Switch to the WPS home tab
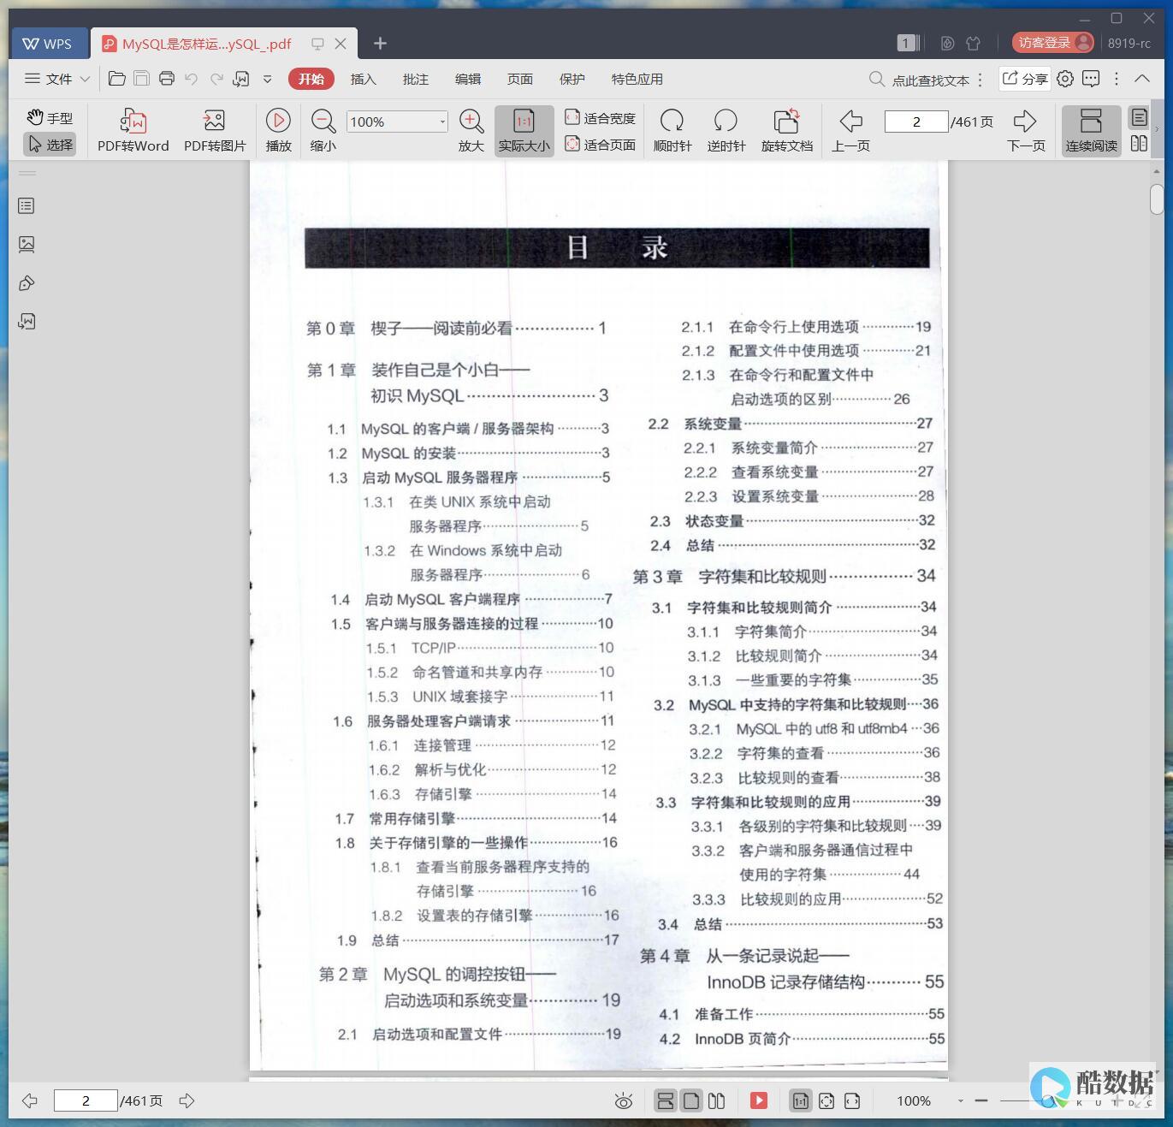 pos(48,44)
